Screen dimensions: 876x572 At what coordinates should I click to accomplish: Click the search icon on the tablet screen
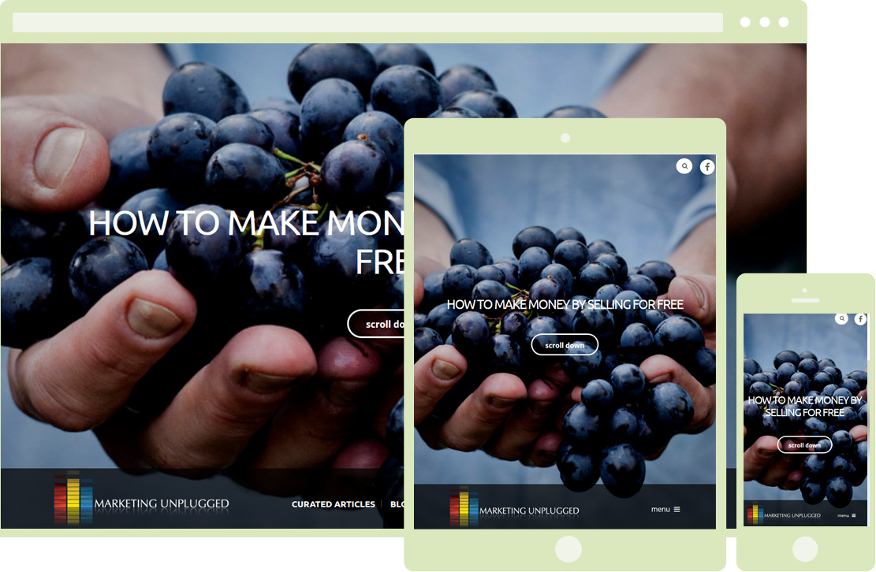click(684, 166)
